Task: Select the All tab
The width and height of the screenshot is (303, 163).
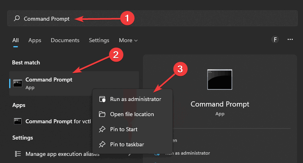Action: click(x=16, y=40)
